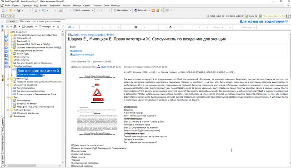The width and height of the screenshot is (291, 168).
Task: Open the Вставка menu
Action: [44, 5]
